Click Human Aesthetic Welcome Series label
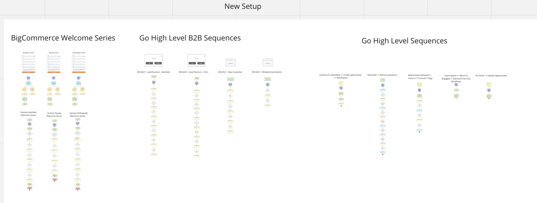Viewport: 537px width, 203px height. click(x=29, y=114)
